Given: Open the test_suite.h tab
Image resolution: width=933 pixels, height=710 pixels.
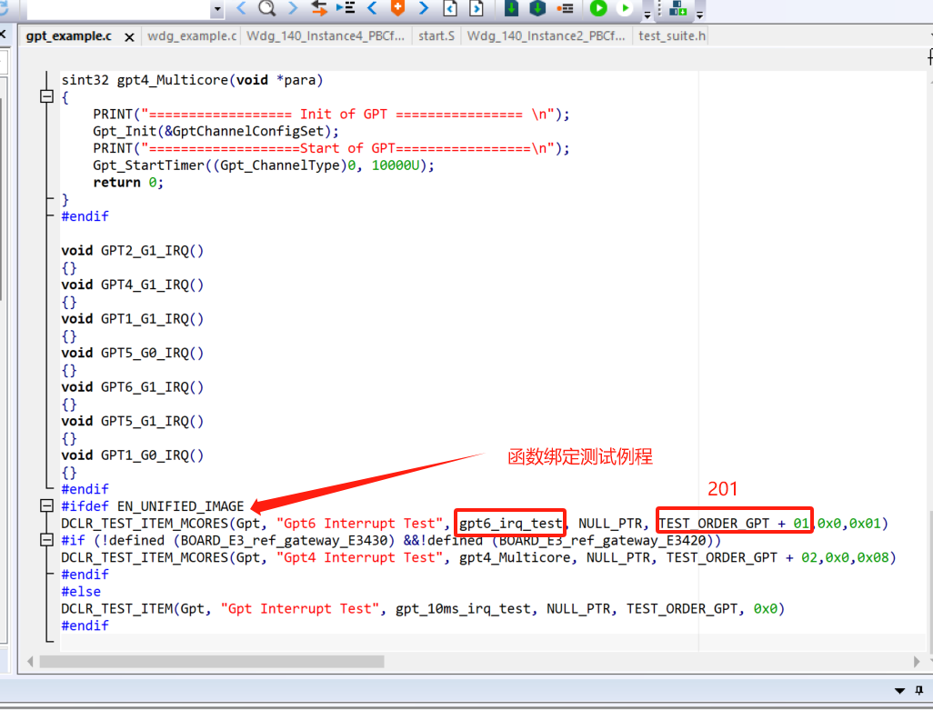Looking at the screenshot, I should pyautogui.click(x=671, y=36).
